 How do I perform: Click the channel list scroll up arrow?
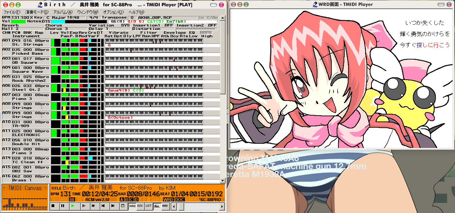click(x=223, y=18)
